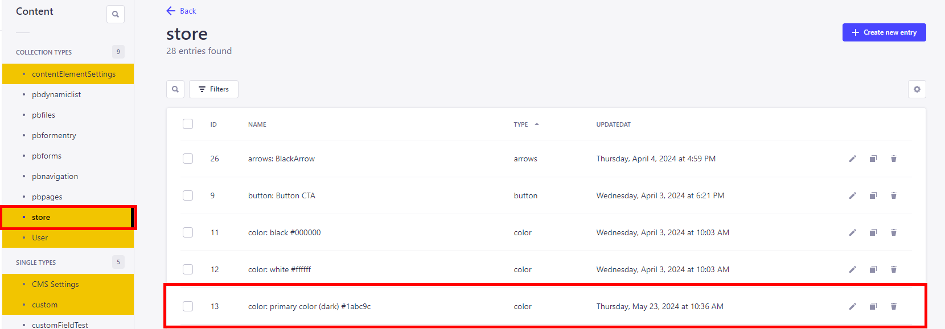
Task: Open the pbpages collection type
Action: point(47,197)
